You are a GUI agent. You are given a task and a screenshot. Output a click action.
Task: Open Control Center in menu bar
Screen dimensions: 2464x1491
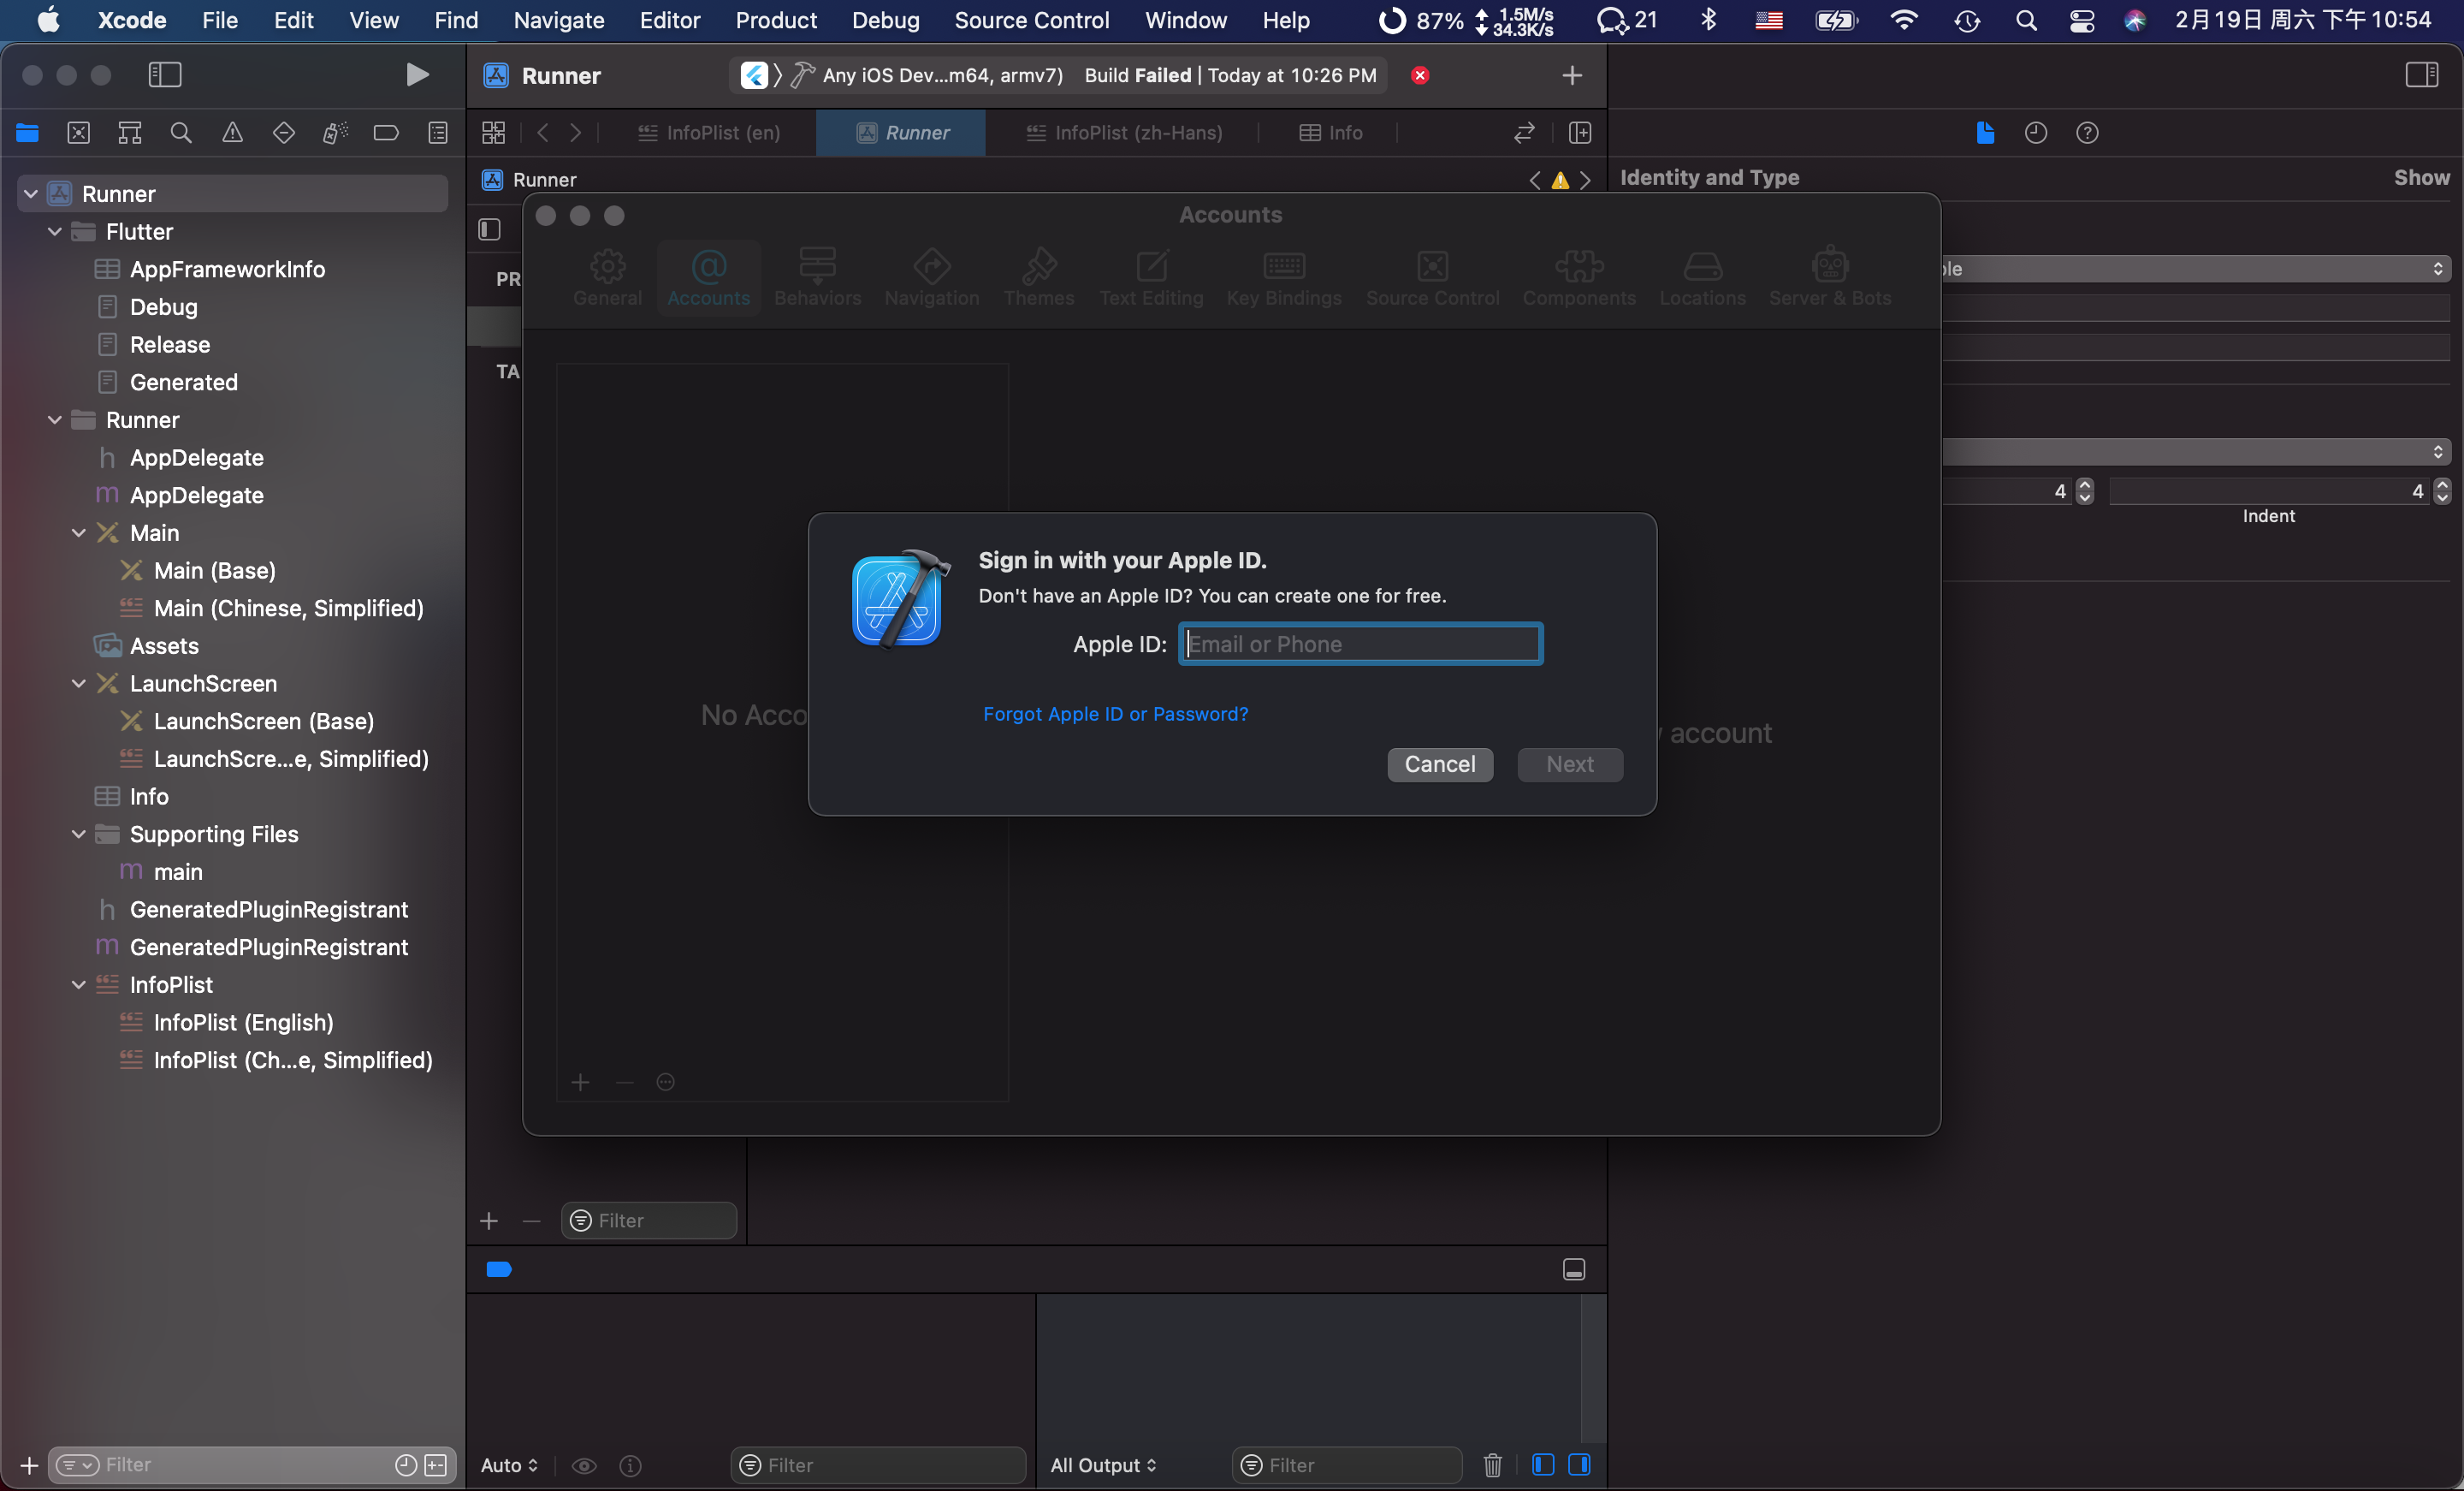[2081, 20]
